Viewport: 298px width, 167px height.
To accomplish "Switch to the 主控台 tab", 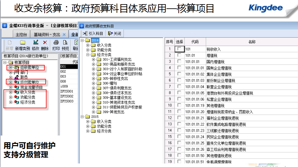I will coord(21,35).
